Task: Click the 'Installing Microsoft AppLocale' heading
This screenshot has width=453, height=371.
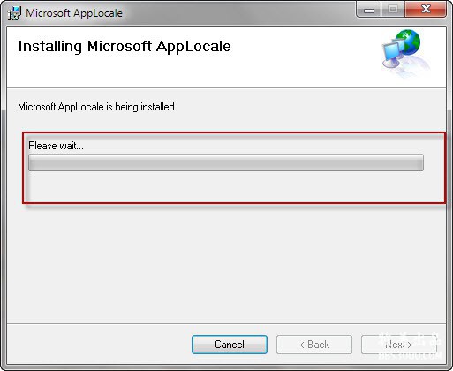Action: (125, 47)
